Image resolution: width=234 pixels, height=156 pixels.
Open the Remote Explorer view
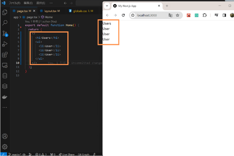(x=5, y=65)
